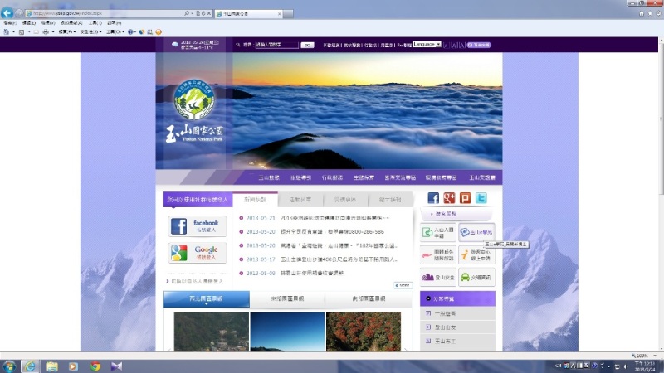Click in the site search keyword field
The width and height of the screenshot is (664, 373).
click(x=276, y=45)
